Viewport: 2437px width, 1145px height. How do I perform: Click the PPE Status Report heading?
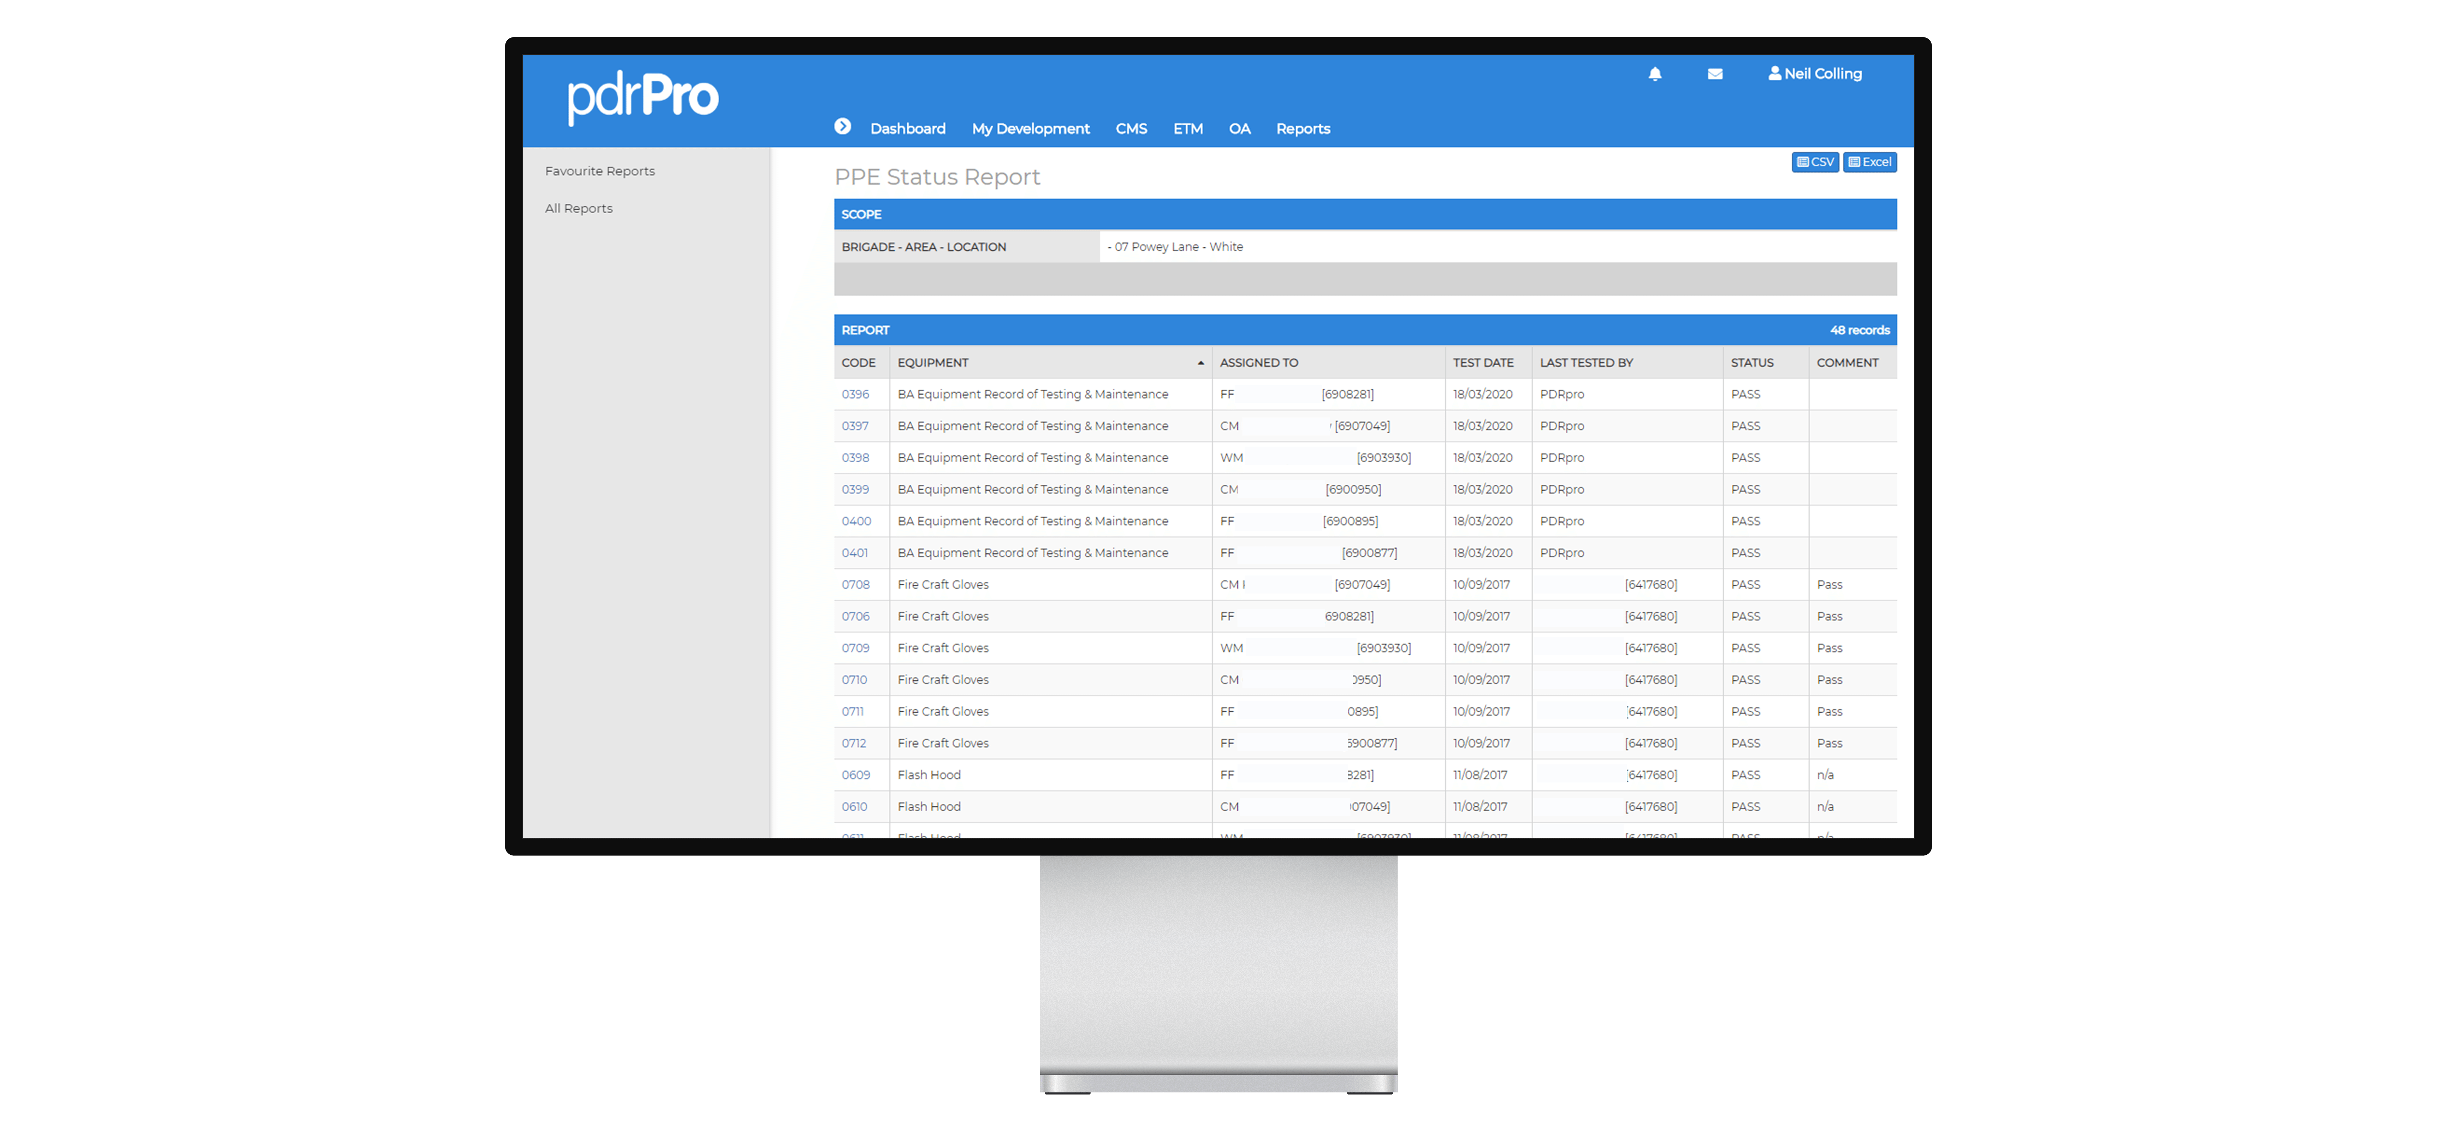point(937,177)
